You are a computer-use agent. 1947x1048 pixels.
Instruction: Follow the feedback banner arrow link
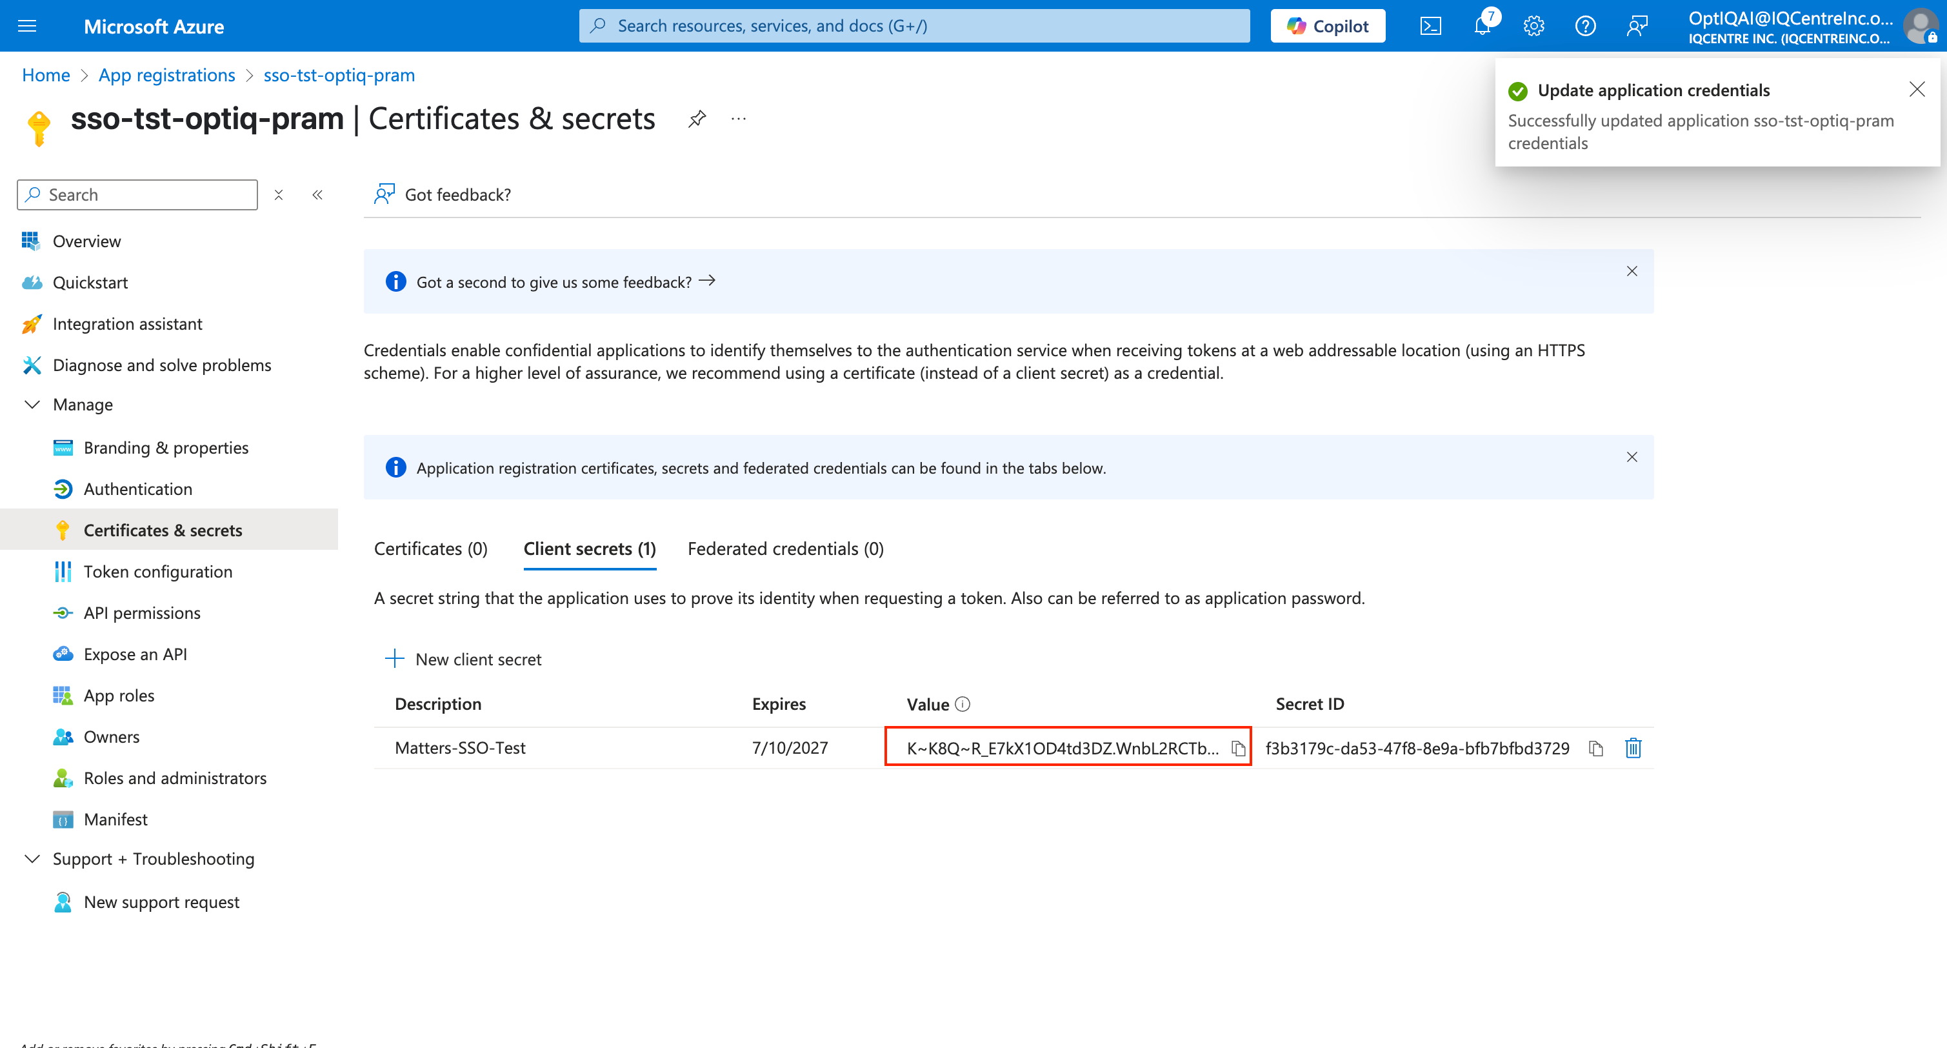tap(708, 281)
